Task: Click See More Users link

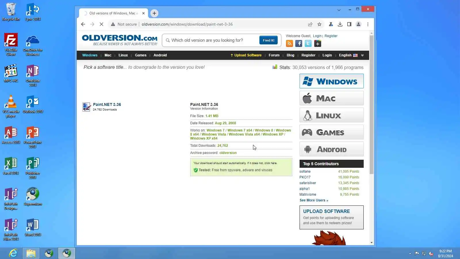Action: (314, 200)
